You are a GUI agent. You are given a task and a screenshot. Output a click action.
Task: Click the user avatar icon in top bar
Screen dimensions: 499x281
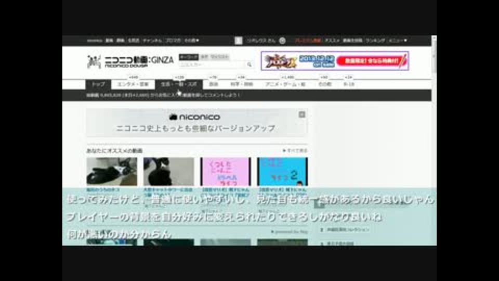tap(239, 41)
